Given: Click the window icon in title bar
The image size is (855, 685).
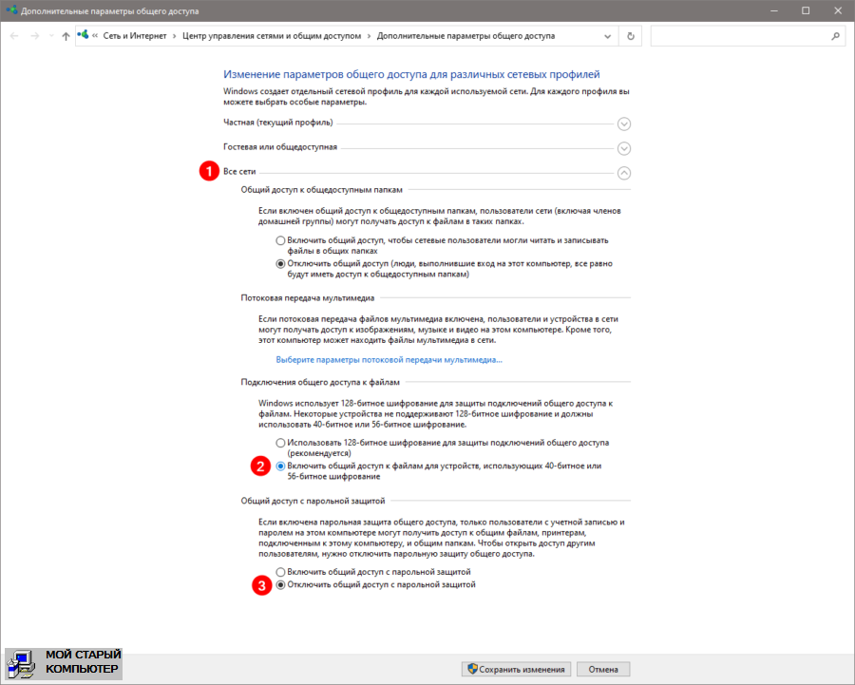Looking at the screenshot, I should [x=10, y=10].
